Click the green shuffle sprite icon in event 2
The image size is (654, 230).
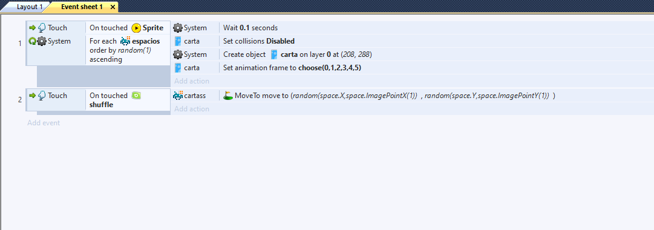(136, 96)
